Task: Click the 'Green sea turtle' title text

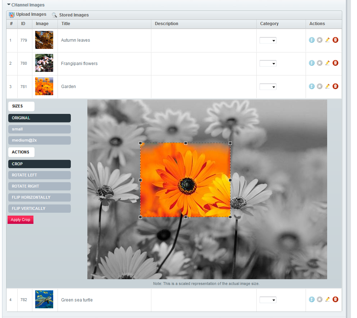Action: 77,300
